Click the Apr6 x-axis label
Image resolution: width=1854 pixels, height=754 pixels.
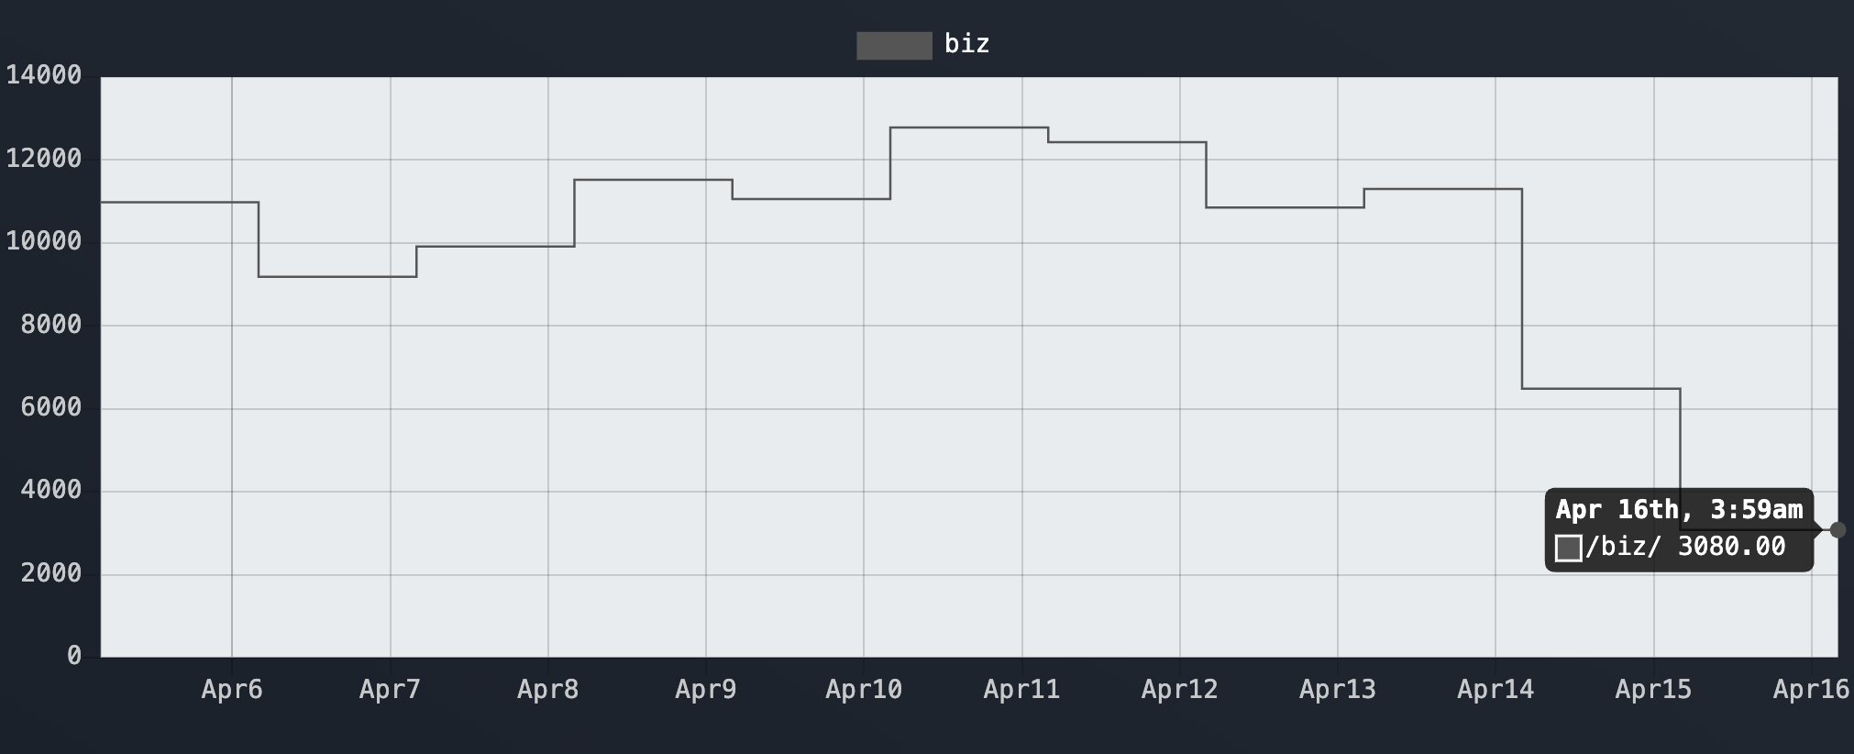tap(232, 690)
